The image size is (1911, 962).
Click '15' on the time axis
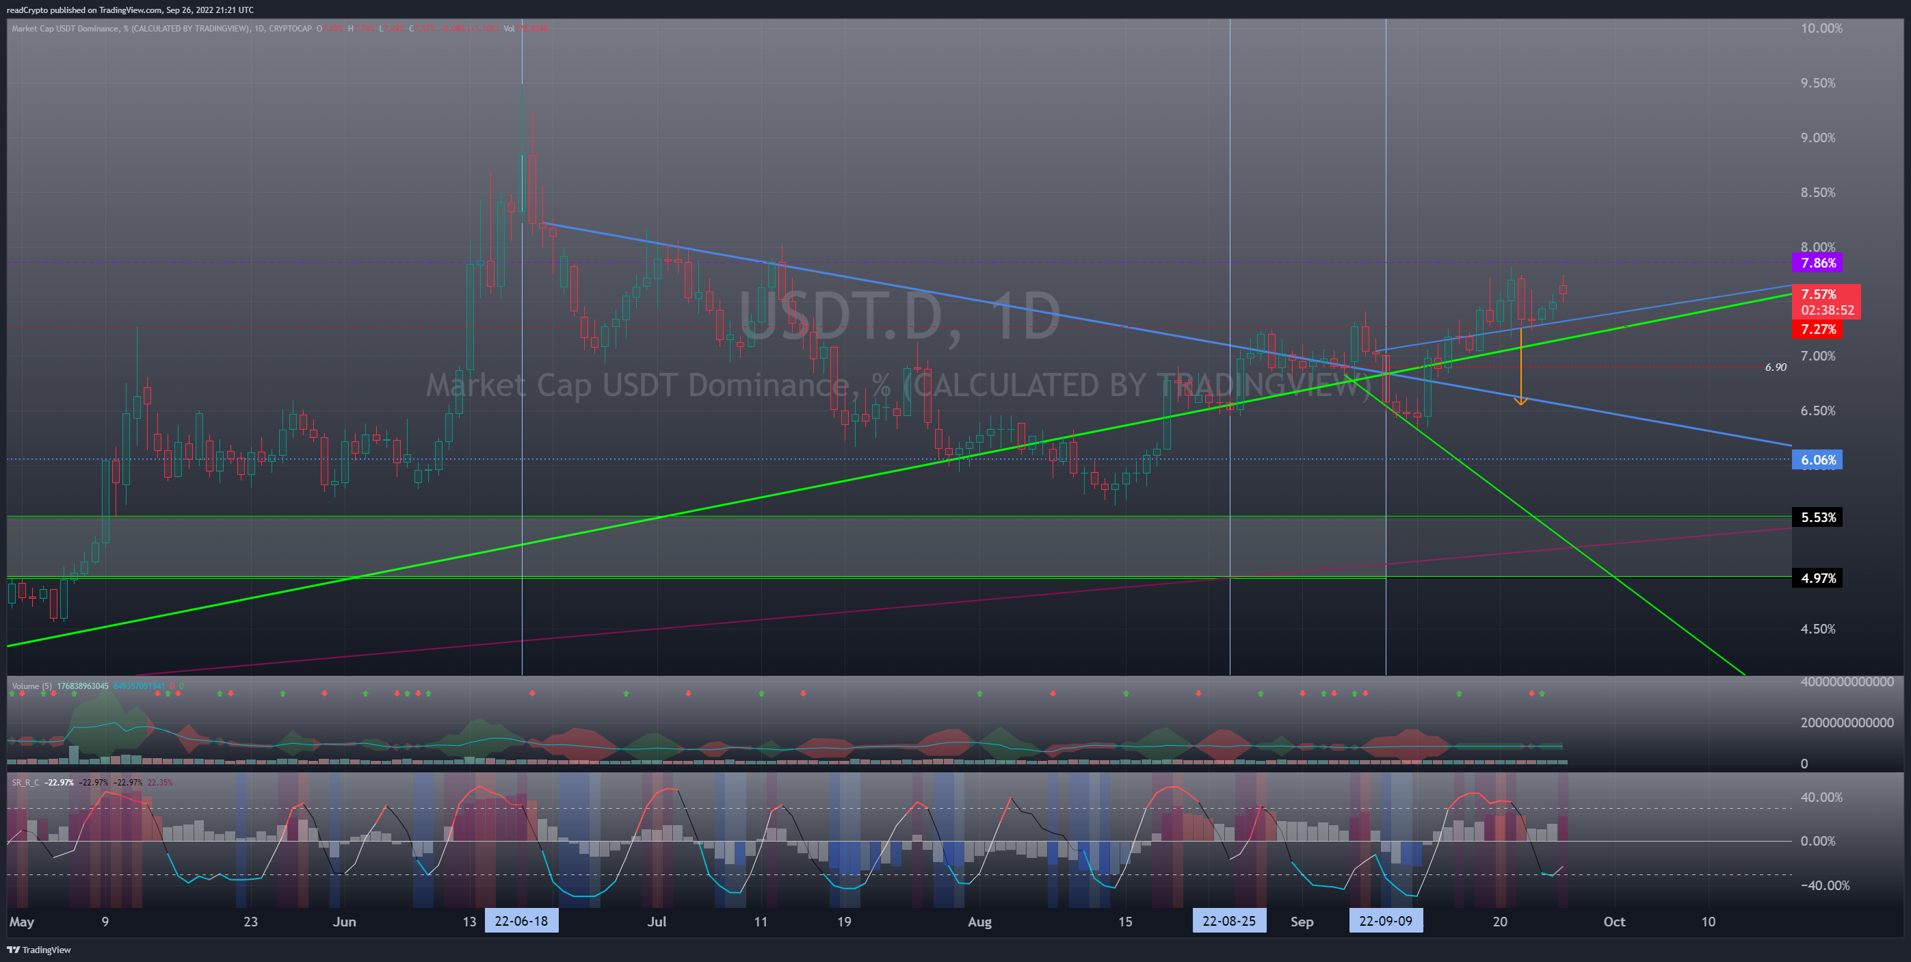tap(1125, 922)
